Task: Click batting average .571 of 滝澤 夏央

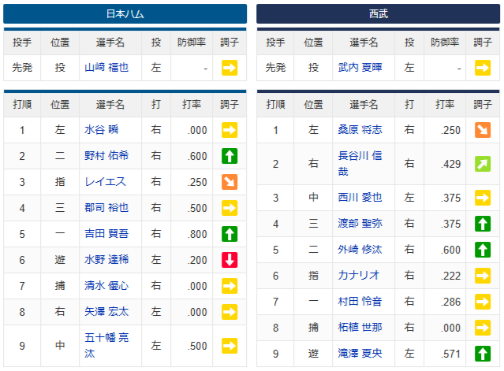Action: click(450, 354)
